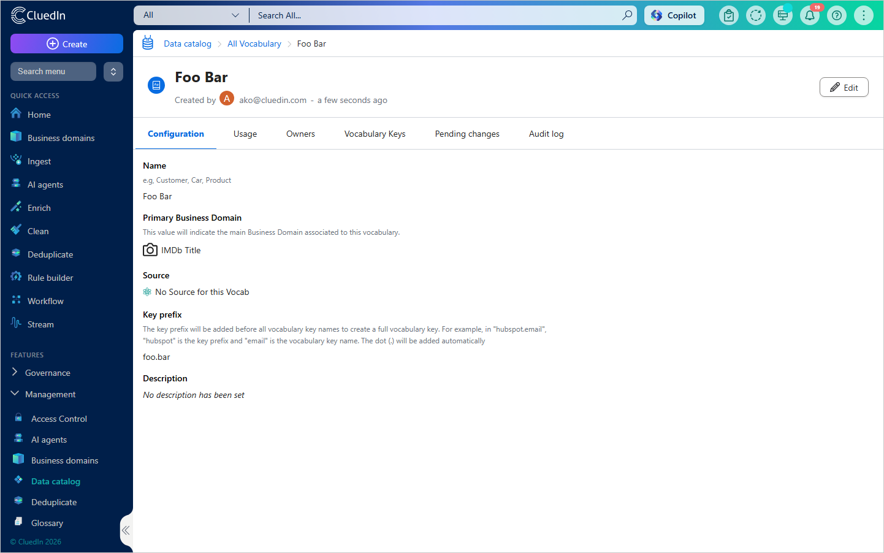884x553 pixels.
Task: Open the Copilot assistant
Action: [x=674, y=15]
